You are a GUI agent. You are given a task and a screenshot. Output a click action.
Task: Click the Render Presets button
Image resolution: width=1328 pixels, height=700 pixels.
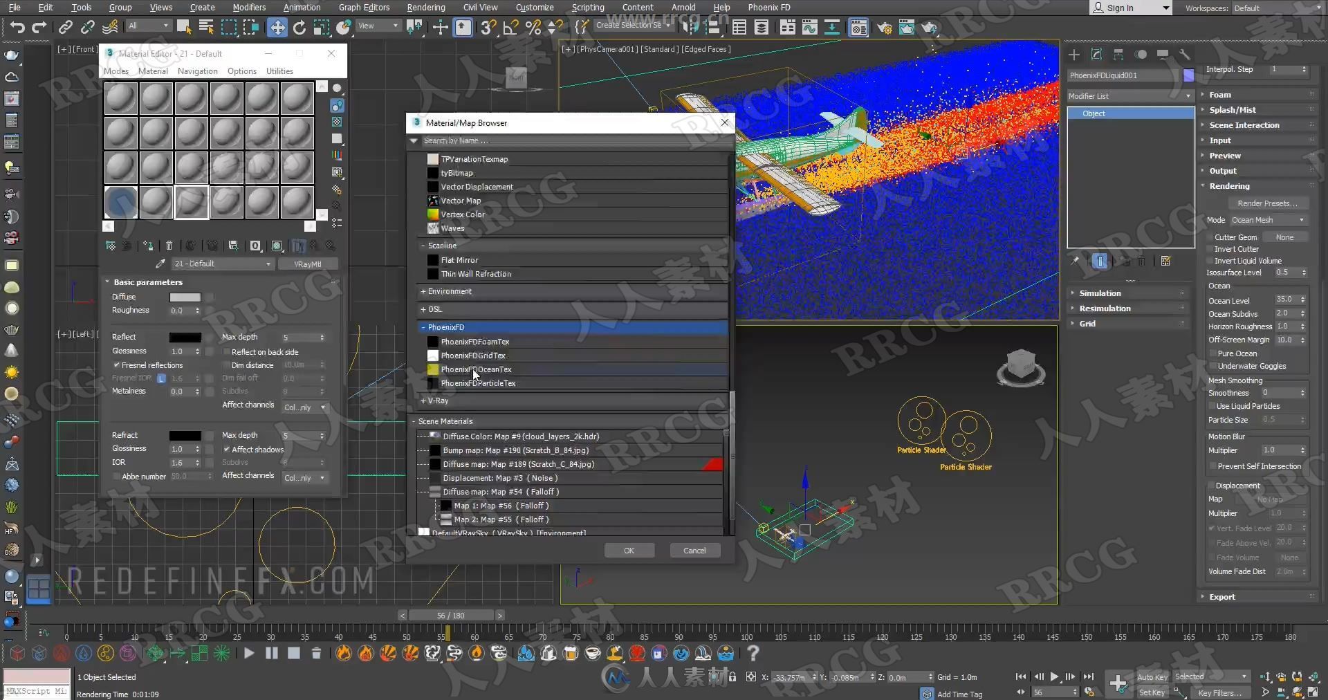(x=1267, y=203)
